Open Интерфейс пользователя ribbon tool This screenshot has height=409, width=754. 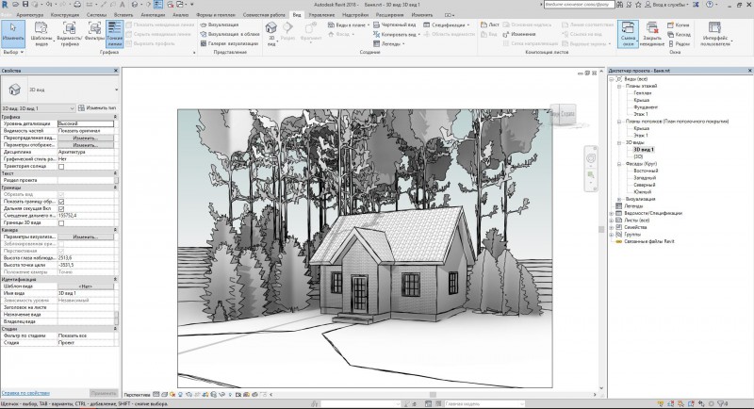tap(714, 34)
